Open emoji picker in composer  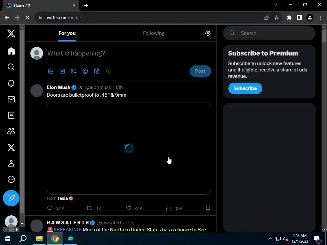point(85,71)
